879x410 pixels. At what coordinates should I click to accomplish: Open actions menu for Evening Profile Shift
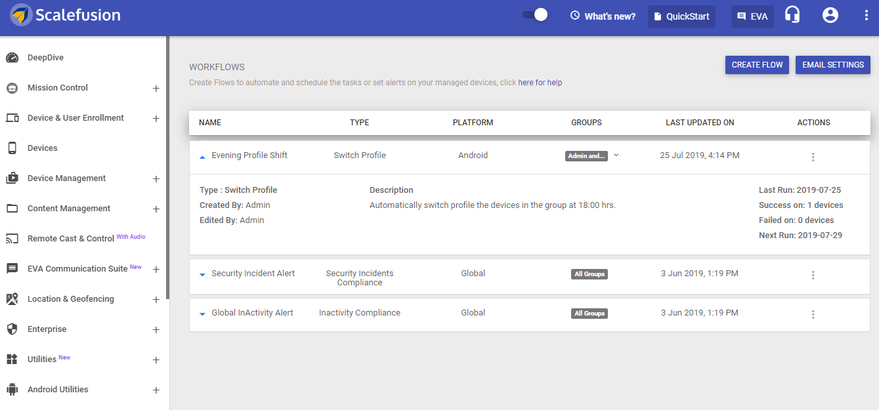pyautogui.click(x=813, y=157)
